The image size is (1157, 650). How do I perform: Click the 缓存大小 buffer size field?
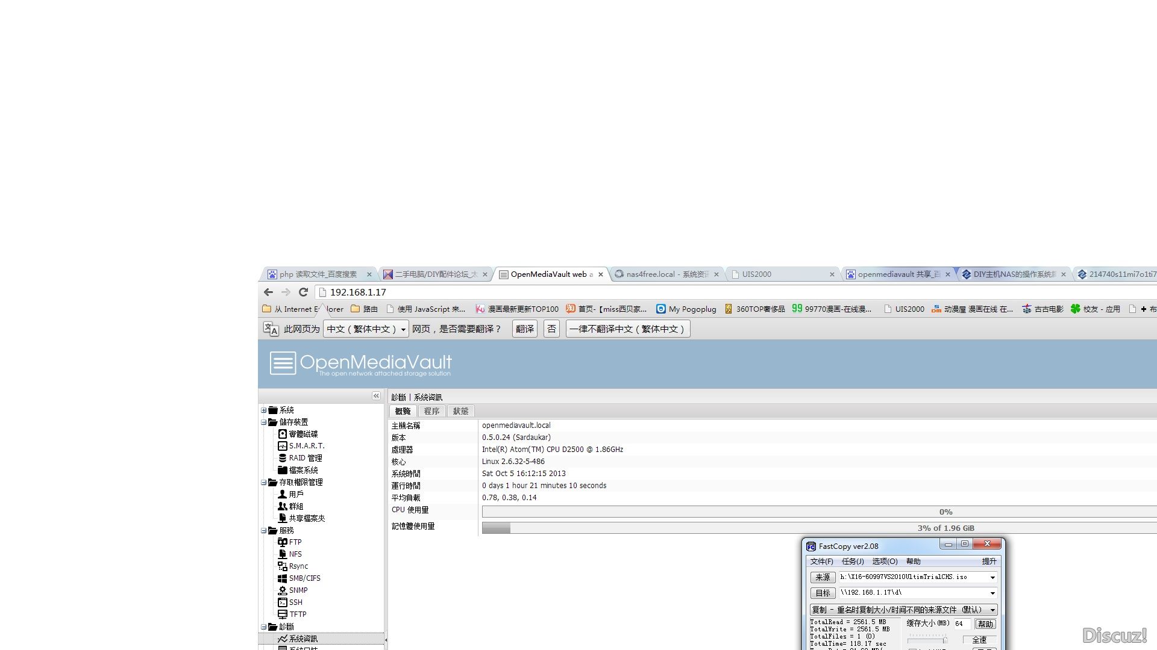tap(961, 624)
